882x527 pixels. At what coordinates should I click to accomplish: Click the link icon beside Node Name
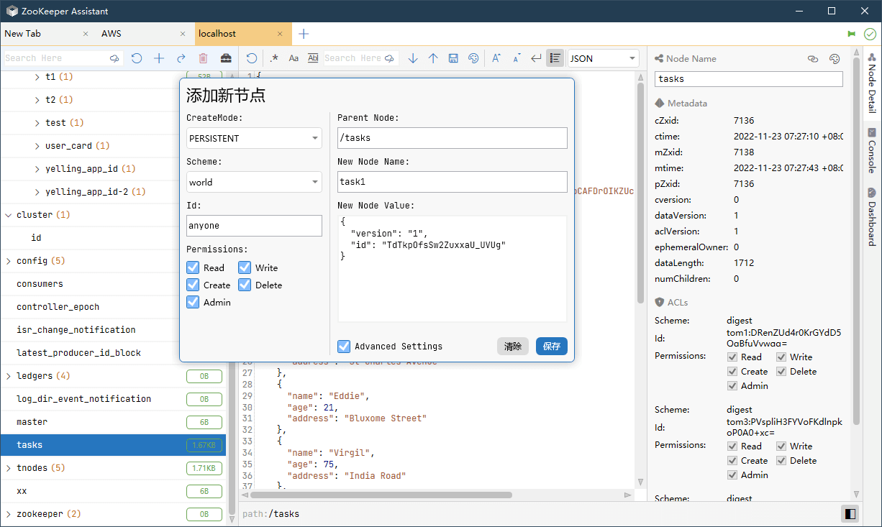pos(813,59)
